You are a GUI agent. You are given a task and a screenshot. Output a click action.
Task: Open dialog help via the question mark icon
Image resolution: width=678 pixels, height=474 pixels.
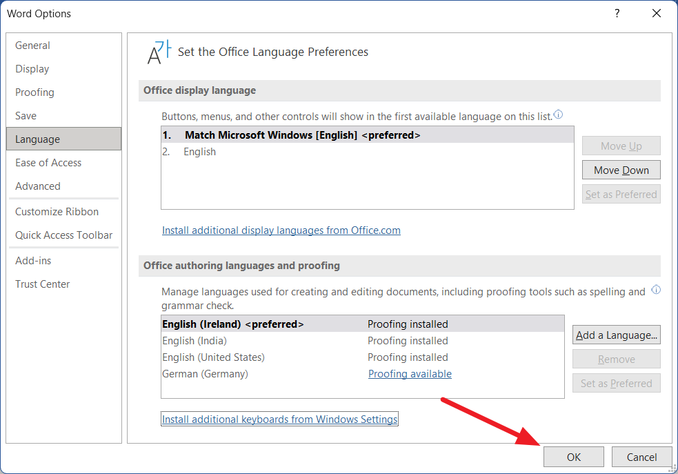617,13
